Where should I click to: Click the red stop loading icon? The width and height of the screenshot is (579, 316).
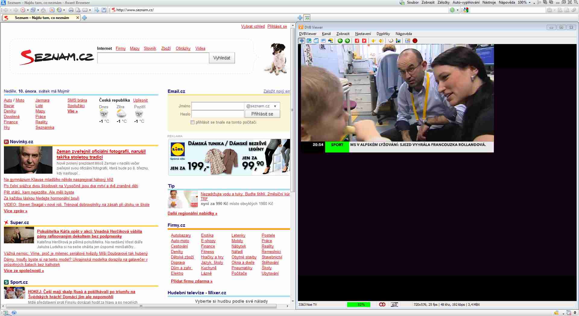pyautogui.click(x=23, y=10)
